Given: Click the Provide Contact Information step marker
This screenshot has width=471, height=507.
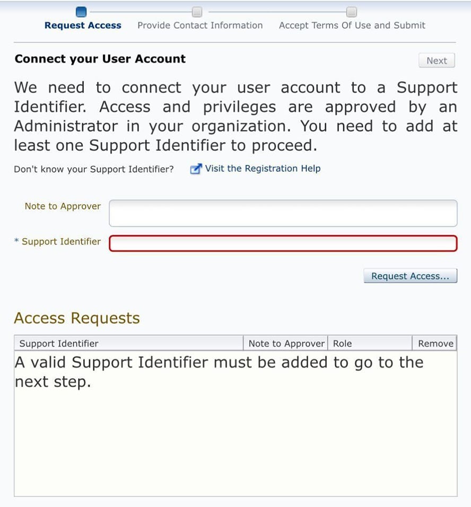Looking at the screenshot, I should coord(197,11).
